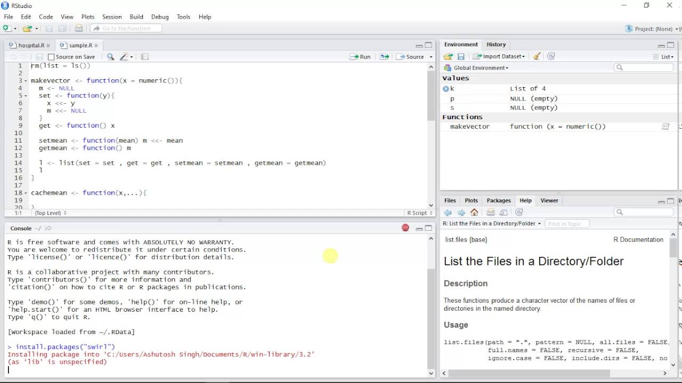Minimize the Help pane

pyautogui.click(x=661, y=201)
